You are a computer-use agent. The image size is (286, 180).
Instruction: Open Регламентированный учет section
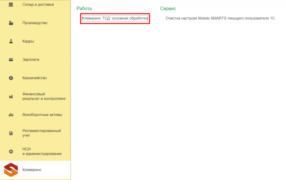coord(42,133)
